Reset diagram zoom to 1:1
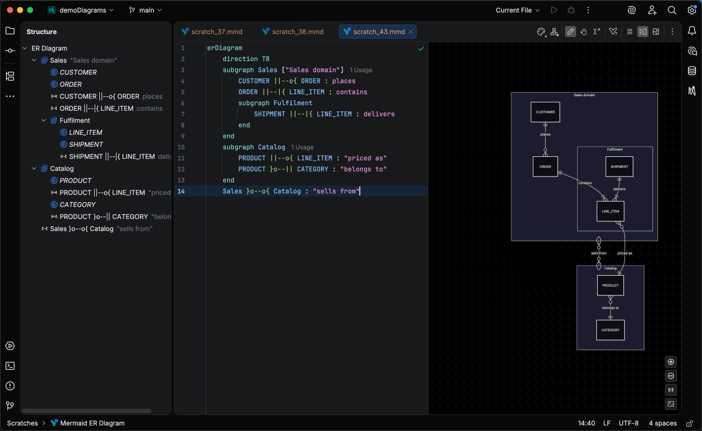This screenshot has width=702, height=431. (x=671, y=390)
